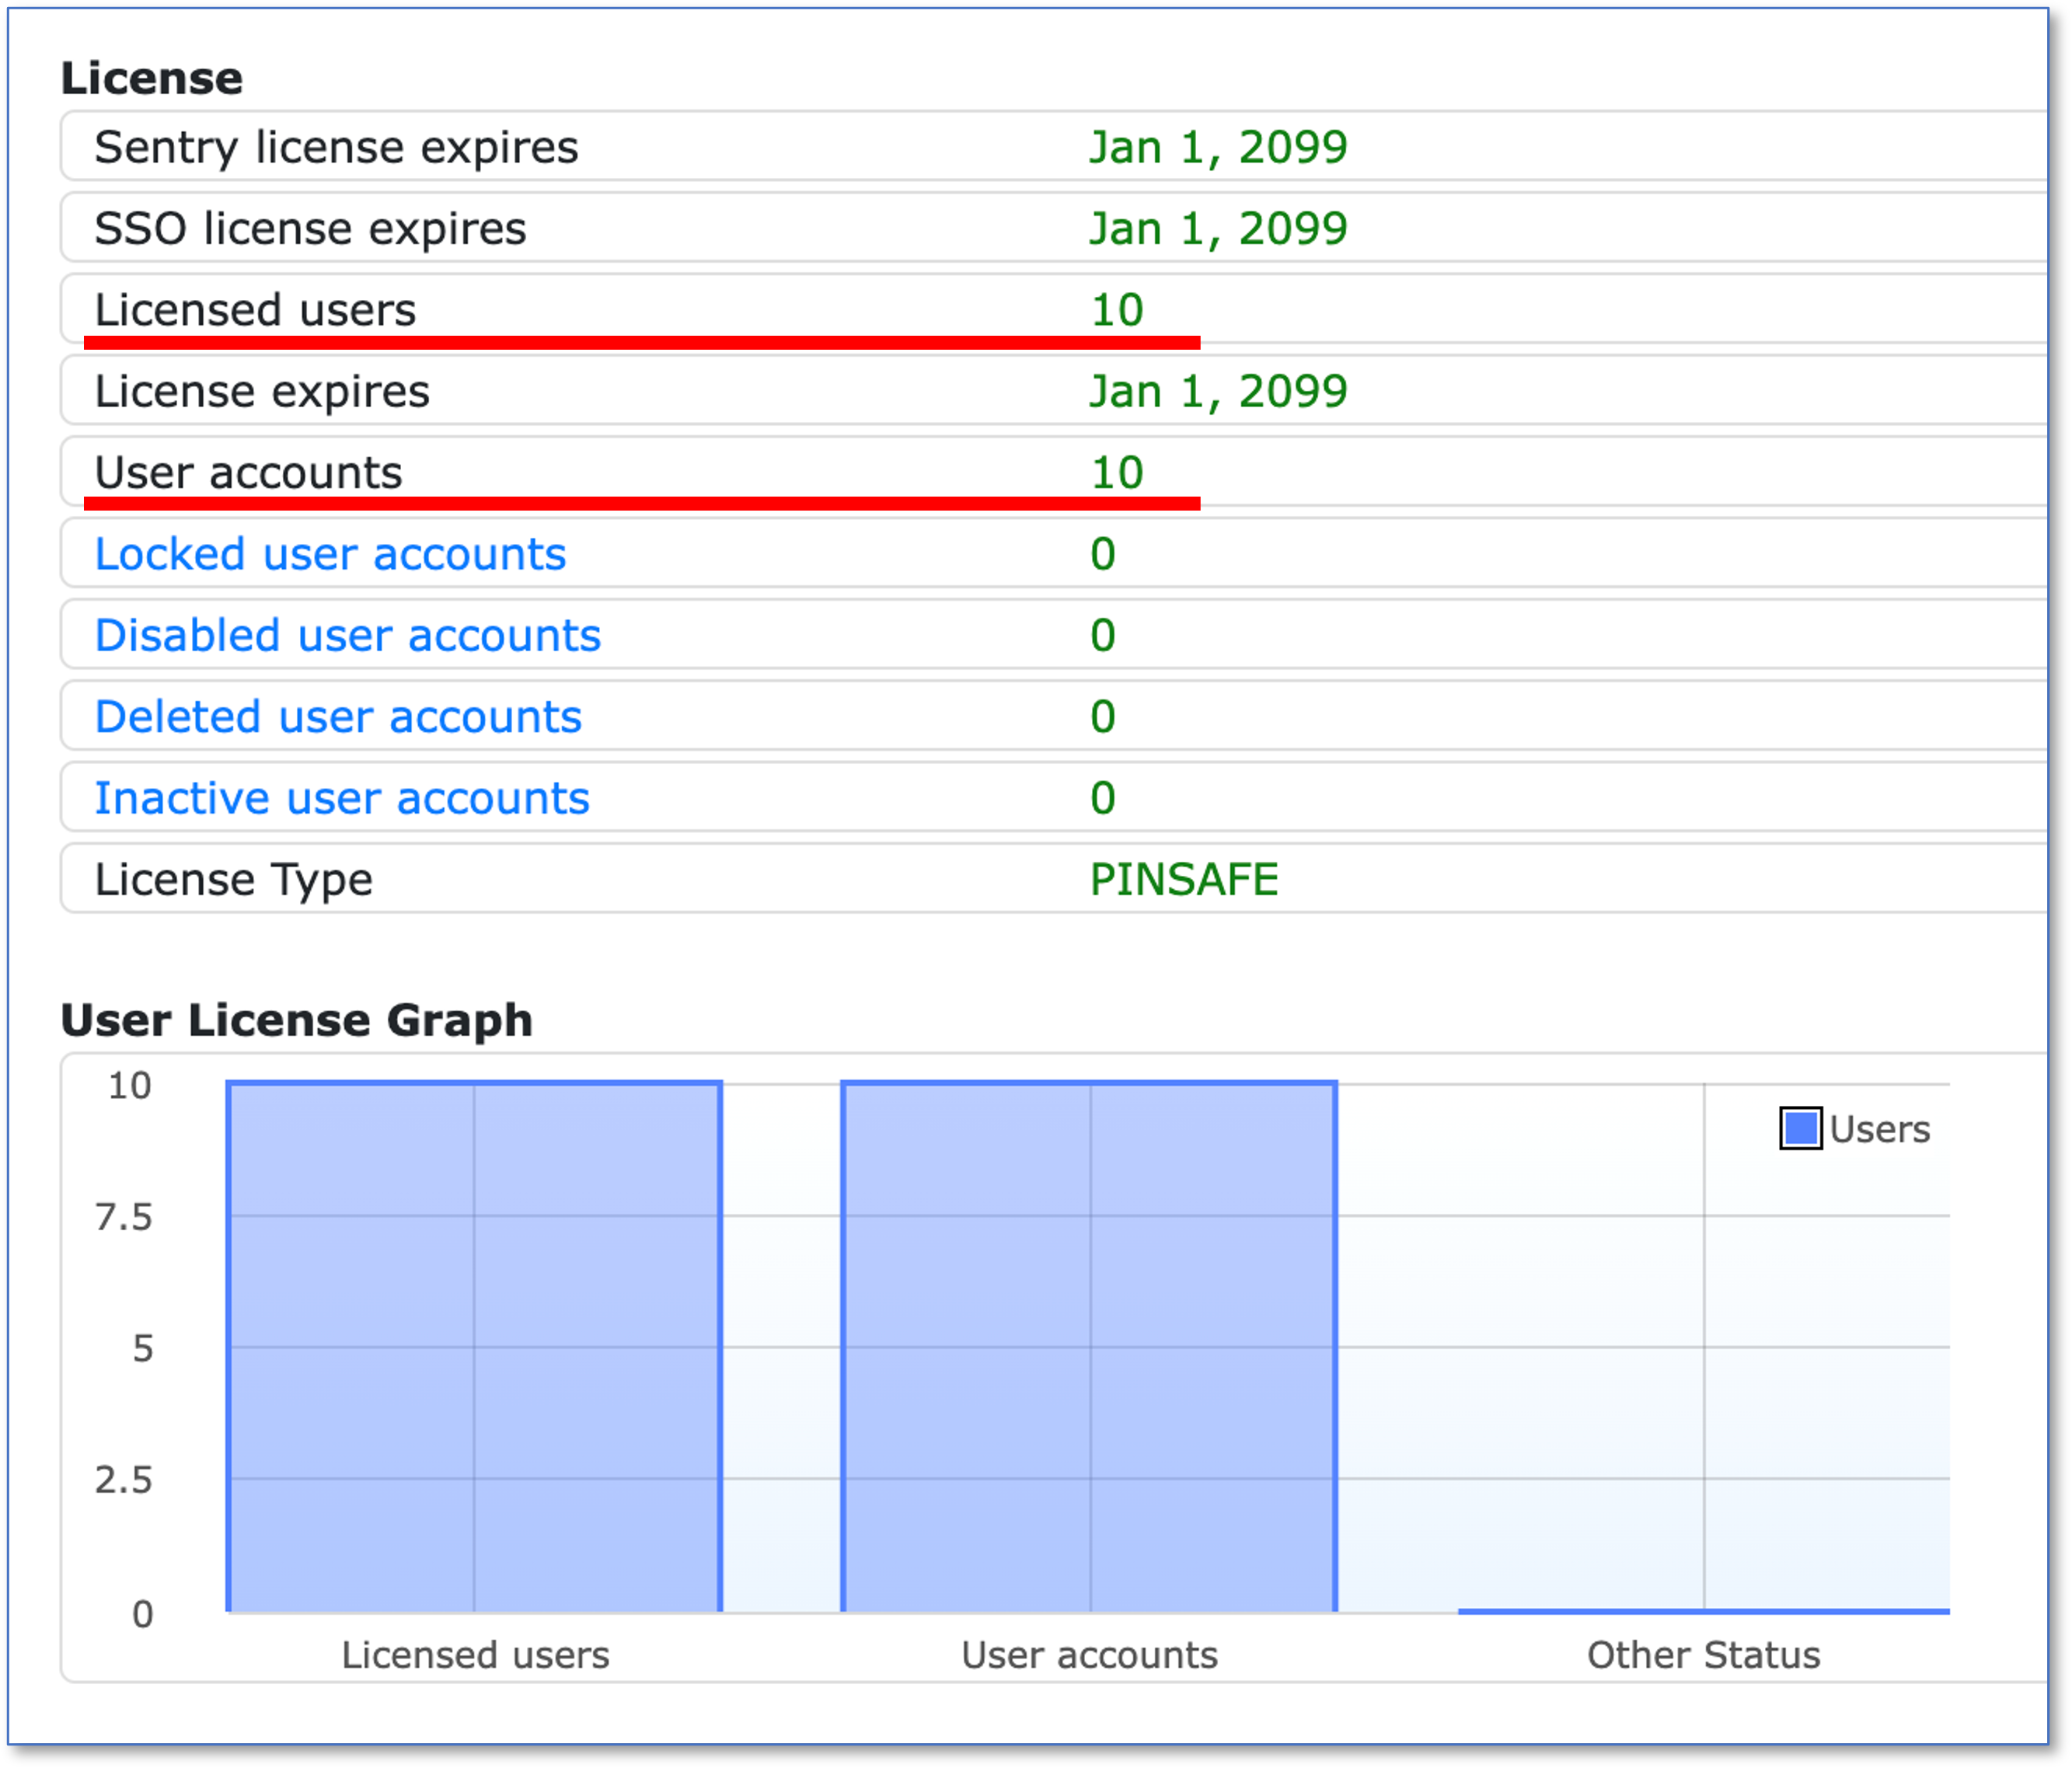Screen dimensions: 2072x1768
Task: Click the License expires label
Action: [262, 391]
